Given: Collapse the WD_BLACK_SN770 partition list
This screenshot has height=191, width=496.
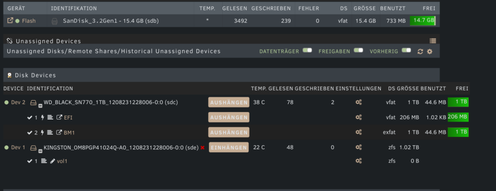Looking at the screenshot, I should click(40, 106).
